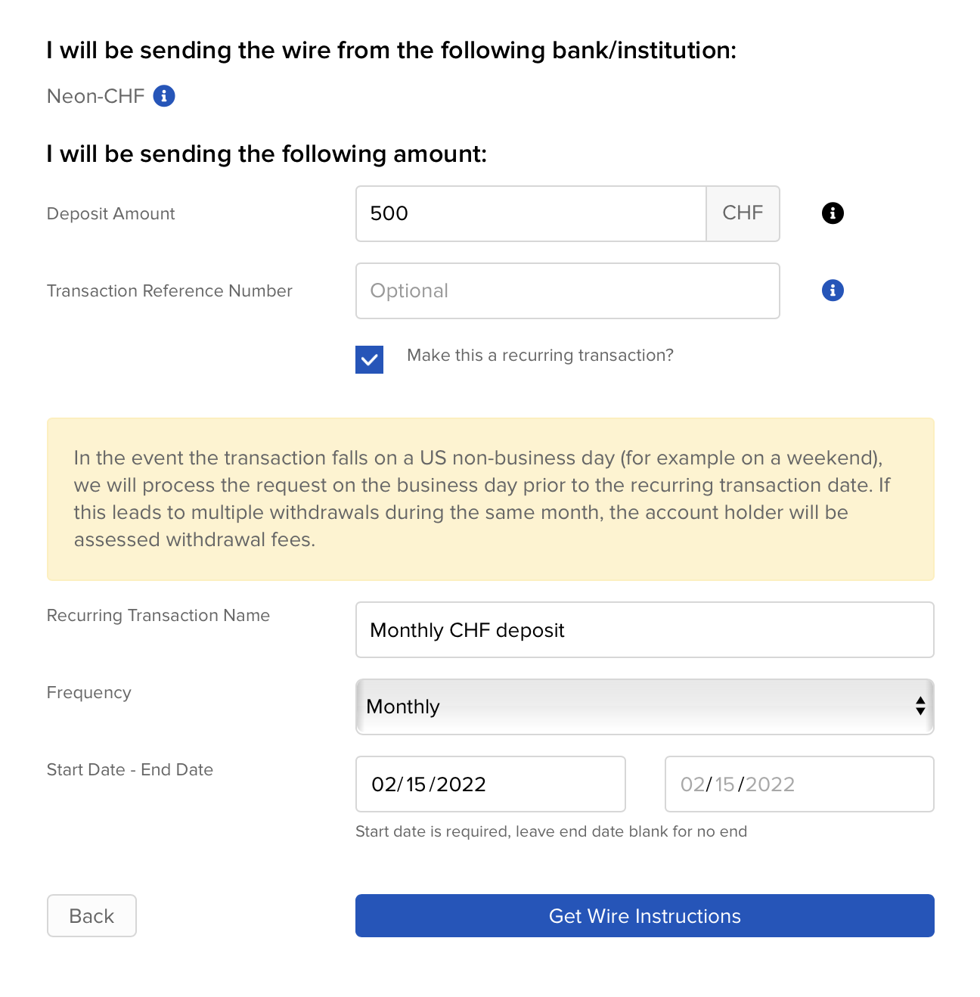Image resolution: width=980 pixels, height=997 pixels.
Task: Click the up-down arrows on the Frequency select
Action: coord(920,707)
